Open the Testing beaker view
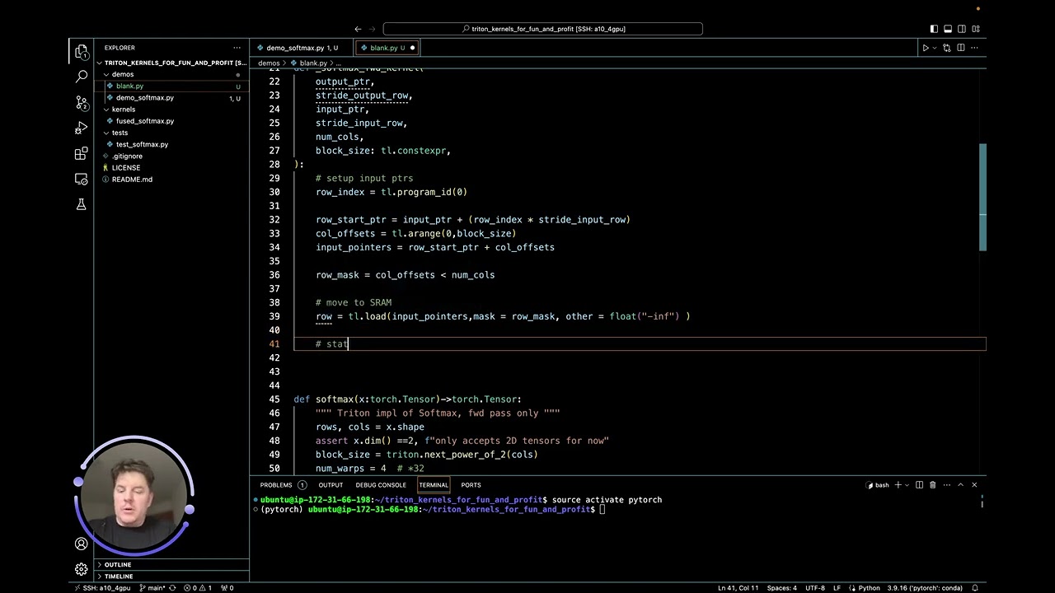The height and width of the screenshot is (593, 1055). [x=81, y=204]
